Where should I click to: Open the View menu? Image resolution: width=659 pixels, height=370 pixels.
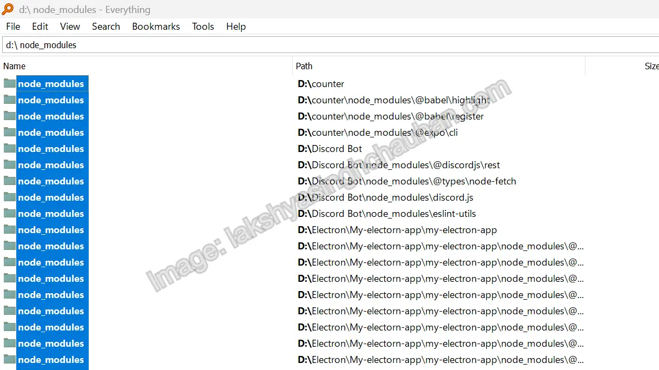(70, 27)
